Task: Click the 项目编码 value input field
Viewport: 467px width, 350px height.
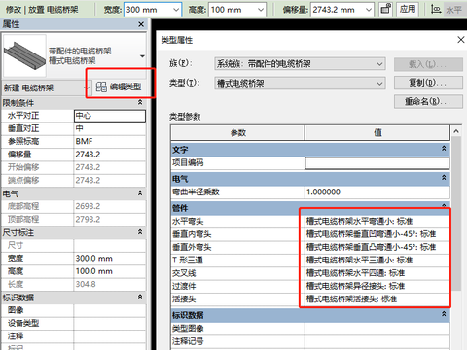Action: pos(377,163)
